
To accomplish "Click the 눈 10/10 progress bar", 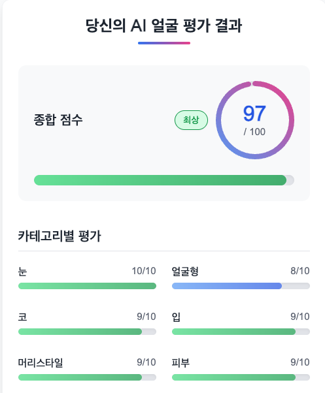I will 88,286.
